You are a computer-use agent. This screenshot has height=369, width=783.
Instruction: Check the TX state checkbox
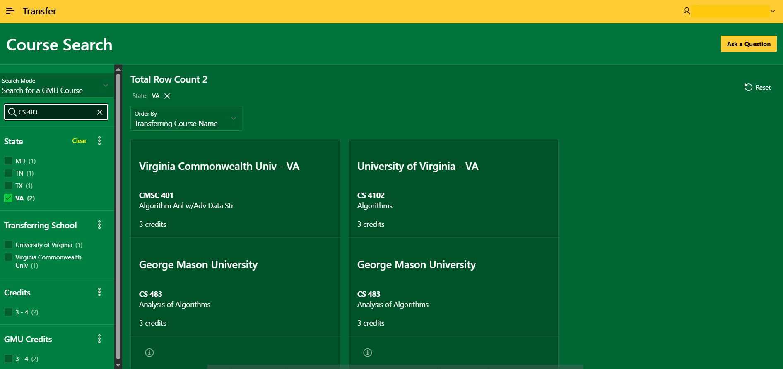click(8, 186)
